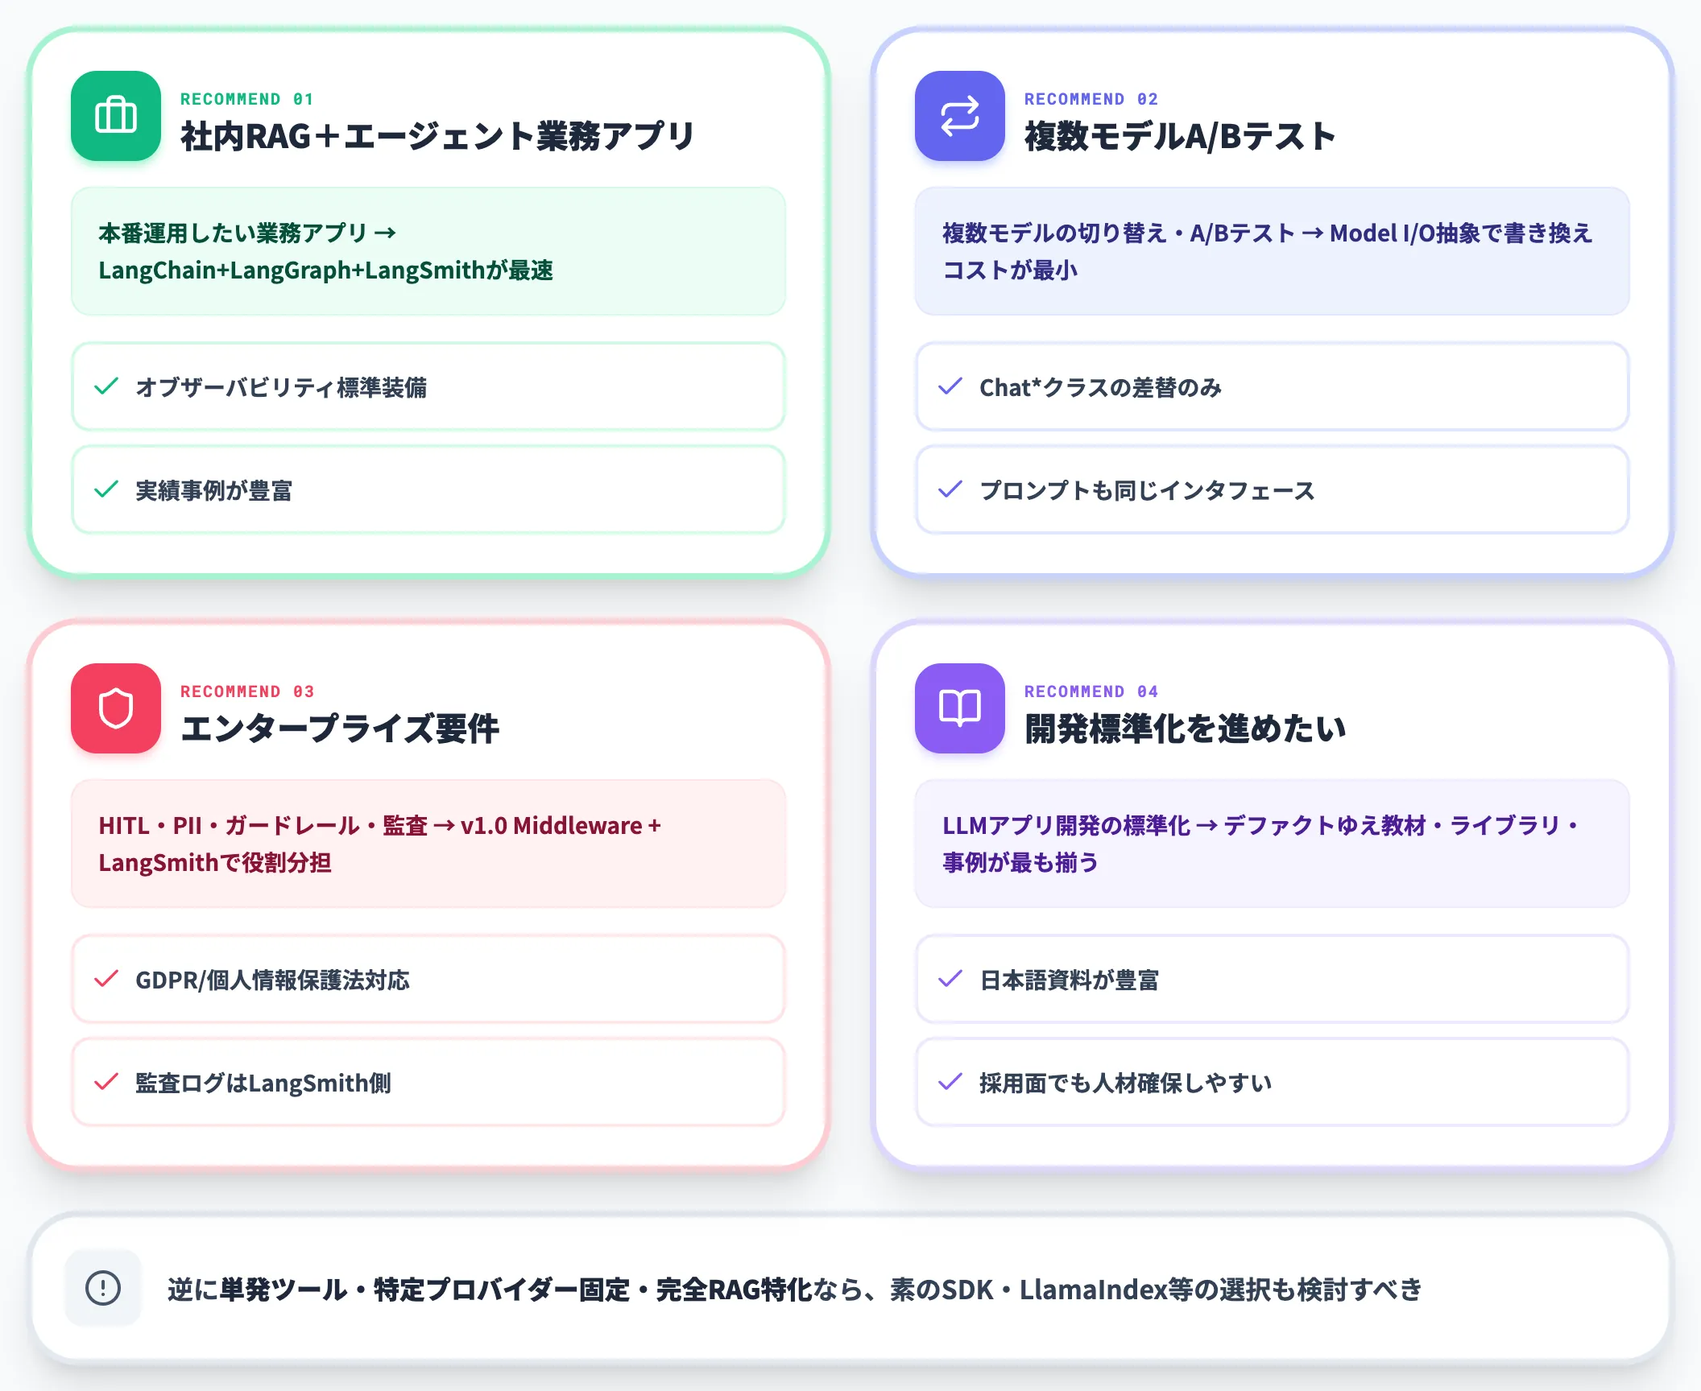Click heading 複数モデルA/Bテスト

pyautogui.click(x=1180, y=137)
